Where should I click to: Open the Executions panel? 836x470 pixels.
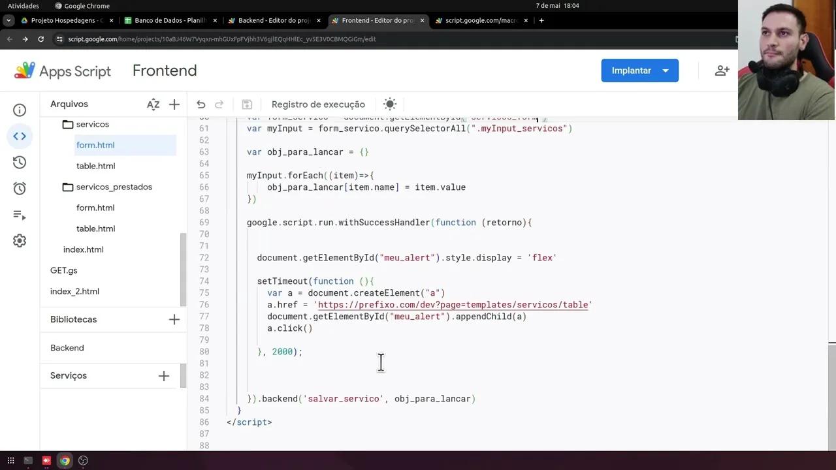click(20, 162)
